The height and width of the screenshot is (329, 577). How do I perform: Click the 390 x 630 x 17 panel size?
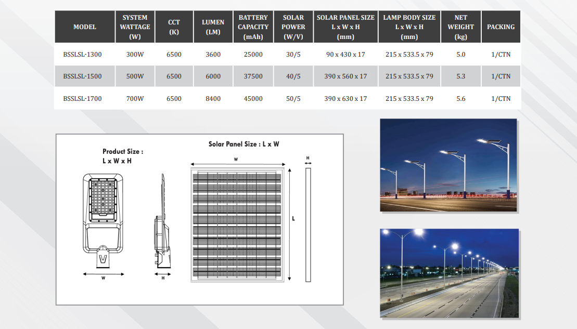pos(345,99)
